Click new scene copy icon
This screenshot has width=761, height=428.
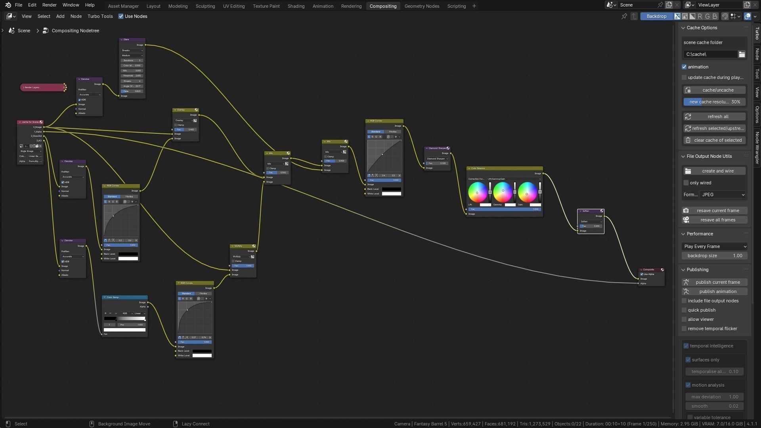coord(669,5)
